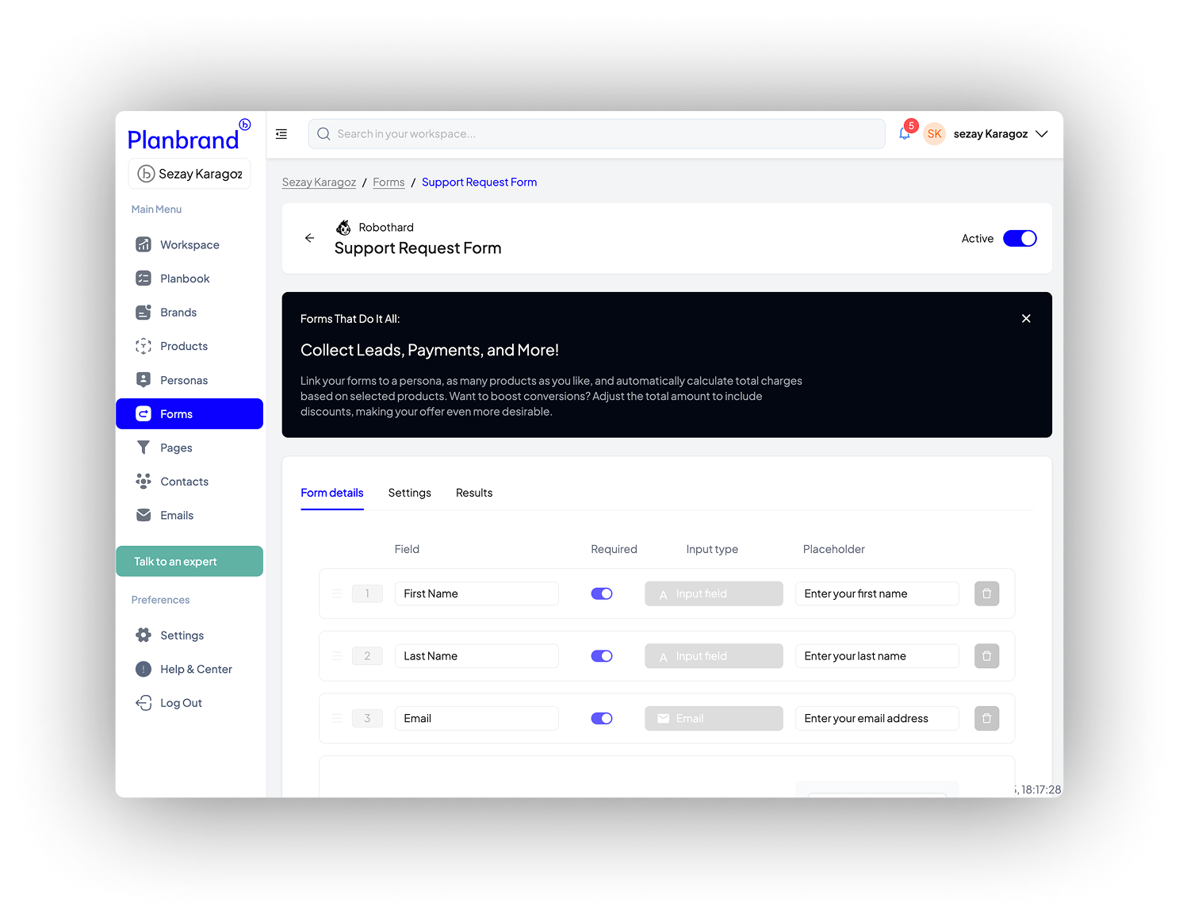This screenshot has height=918, width=1179.
Task: Click the notification bell icon
Action: 905,134
